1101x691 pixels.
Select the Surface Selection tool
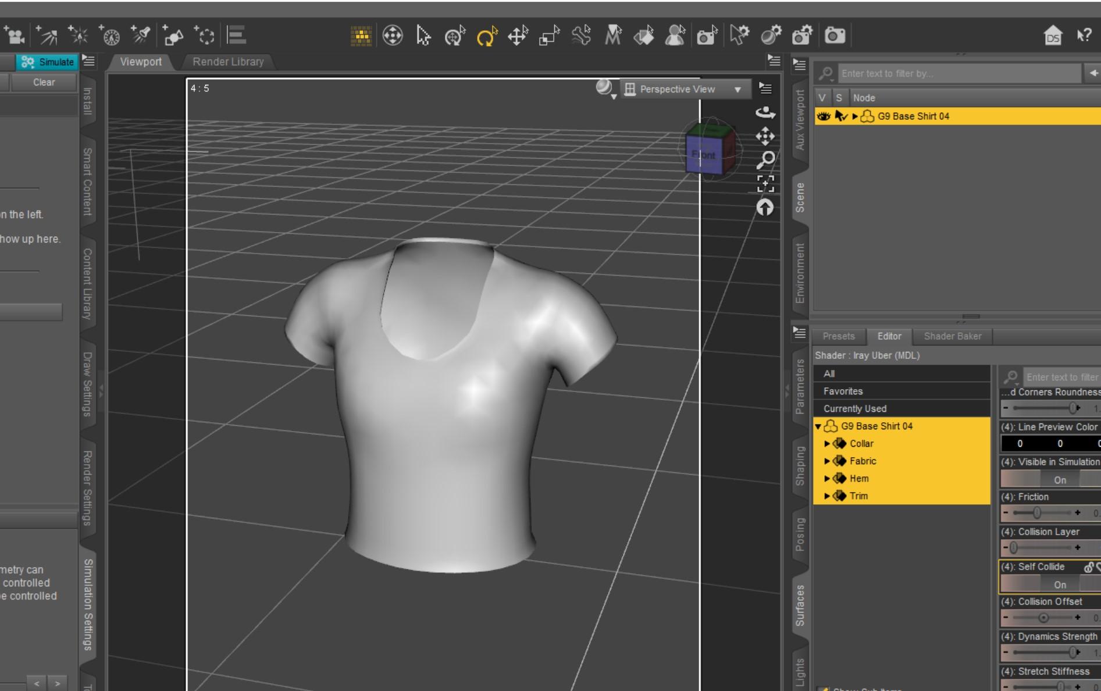tap(644, 36)
